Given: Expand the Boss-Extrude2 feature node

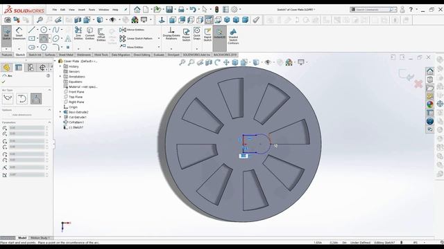Looking at the screenshot, I should (60, 112).
